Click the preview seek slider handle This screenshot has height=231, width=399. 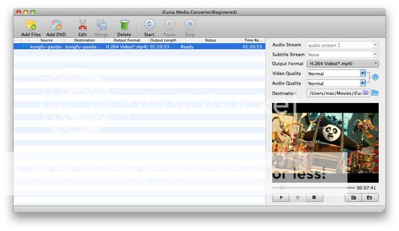[x=282, y=187]
